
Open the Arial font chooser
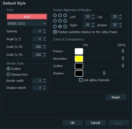click(x=27, y=17)
